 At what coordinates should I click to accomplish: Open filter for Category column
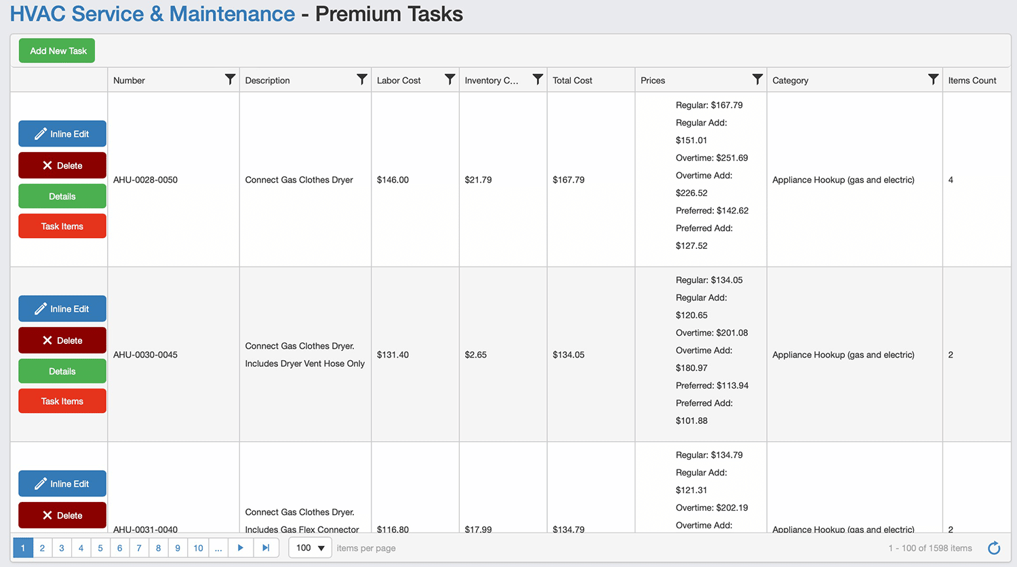[x=933, y=79]
